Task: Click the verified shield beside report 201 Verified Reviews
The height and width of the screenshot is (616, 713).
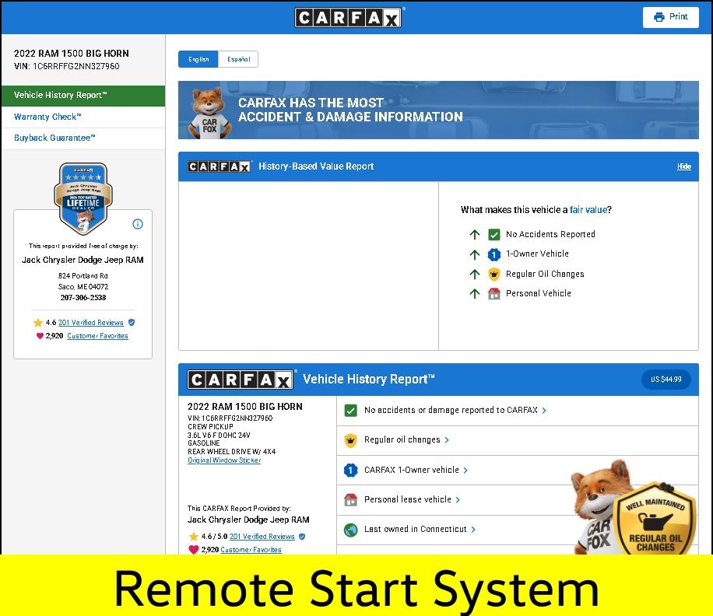Action: click(x=302, y=537)
